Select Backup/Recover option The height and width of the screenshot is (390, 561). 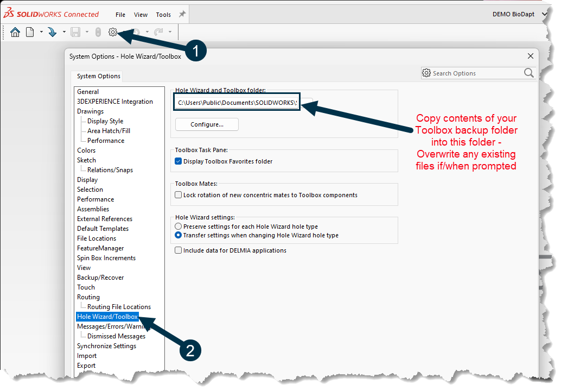pos(100,278)
